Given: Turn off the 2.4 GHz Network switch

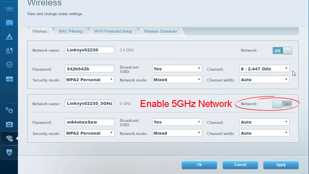Looking at the screenshot, I should coord(282,51).
